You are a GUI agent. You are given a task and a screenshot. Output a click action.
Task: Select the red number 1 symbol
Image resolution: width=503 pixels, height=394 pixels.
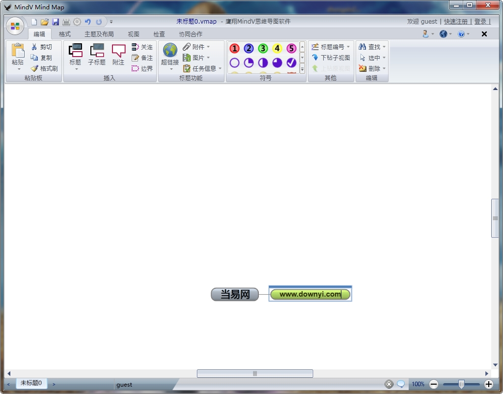point(234,48)
